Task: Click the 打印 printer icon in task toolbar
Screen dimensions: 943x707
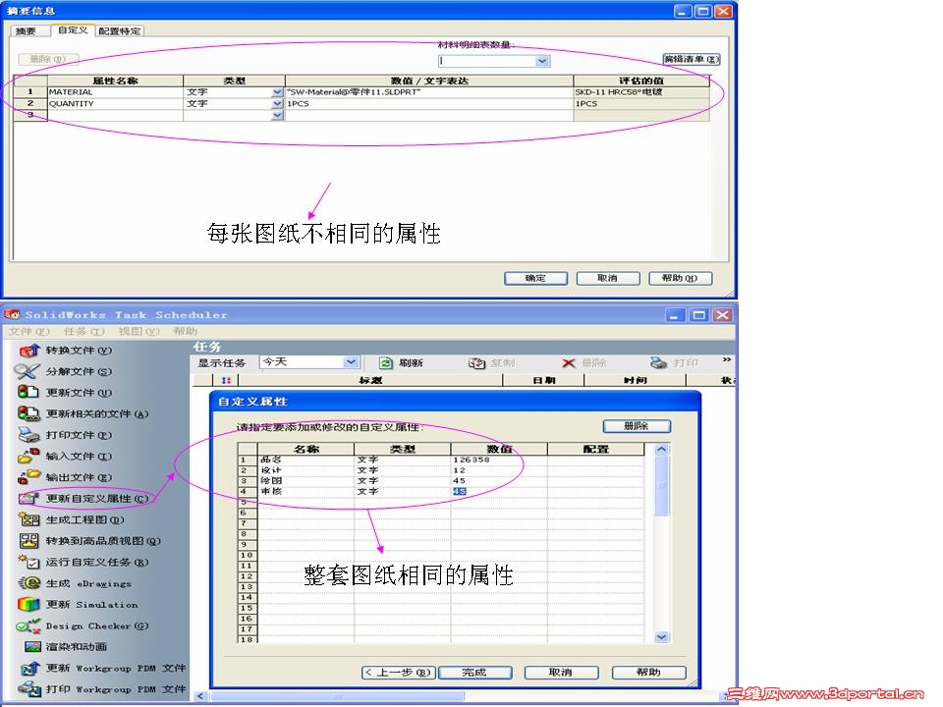Action: [x=658, y=363]
